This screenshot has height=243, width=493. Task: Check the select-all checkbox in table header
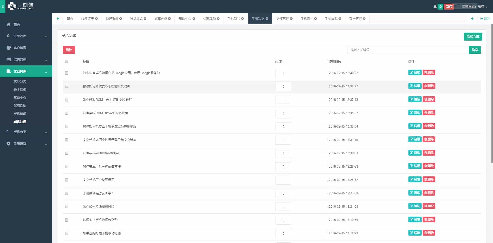[66, 61]
